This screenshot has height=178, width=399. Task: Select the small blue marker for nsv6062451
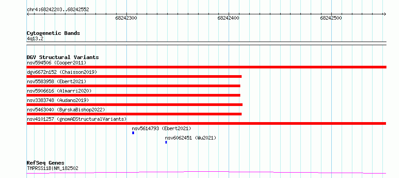[x=166, y=142]
